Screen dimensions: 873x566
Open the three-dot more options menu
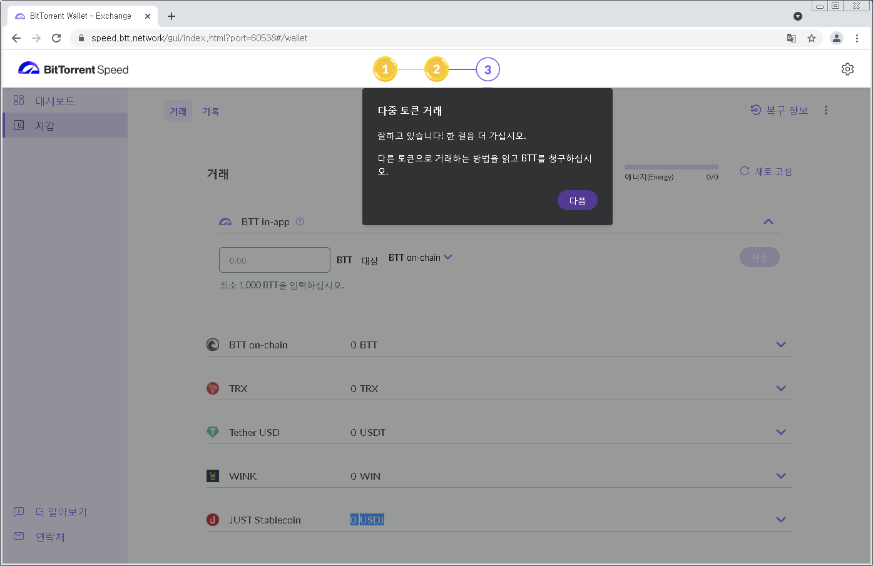point(826,110)
